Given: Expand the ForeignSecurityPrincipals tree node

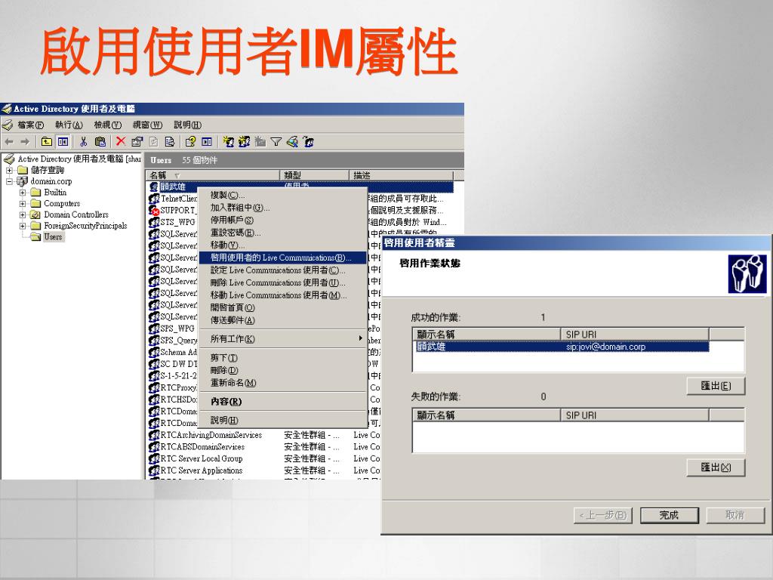Looking at the screenshot, I should tap(22, 226).
